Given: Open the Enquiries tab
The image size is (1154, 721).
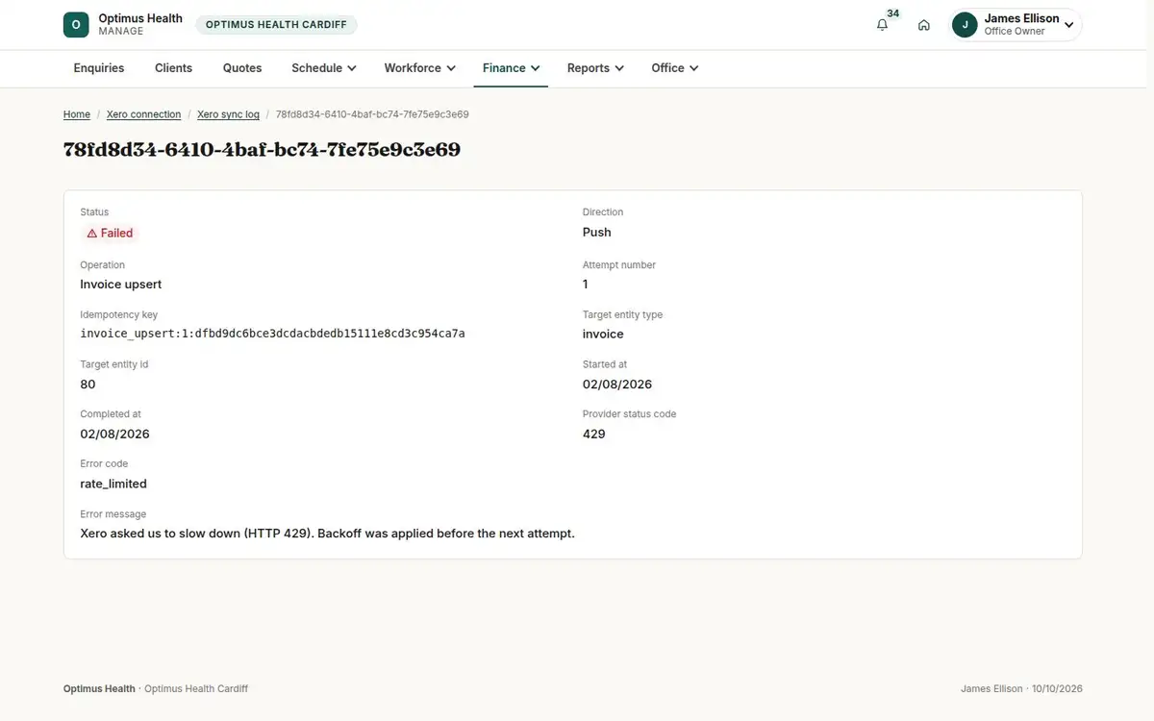Looking at the screenshot, I should point(99,68).
